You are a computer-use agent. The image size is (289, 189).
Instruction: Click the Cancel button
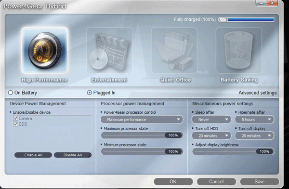tap(216, 182)
